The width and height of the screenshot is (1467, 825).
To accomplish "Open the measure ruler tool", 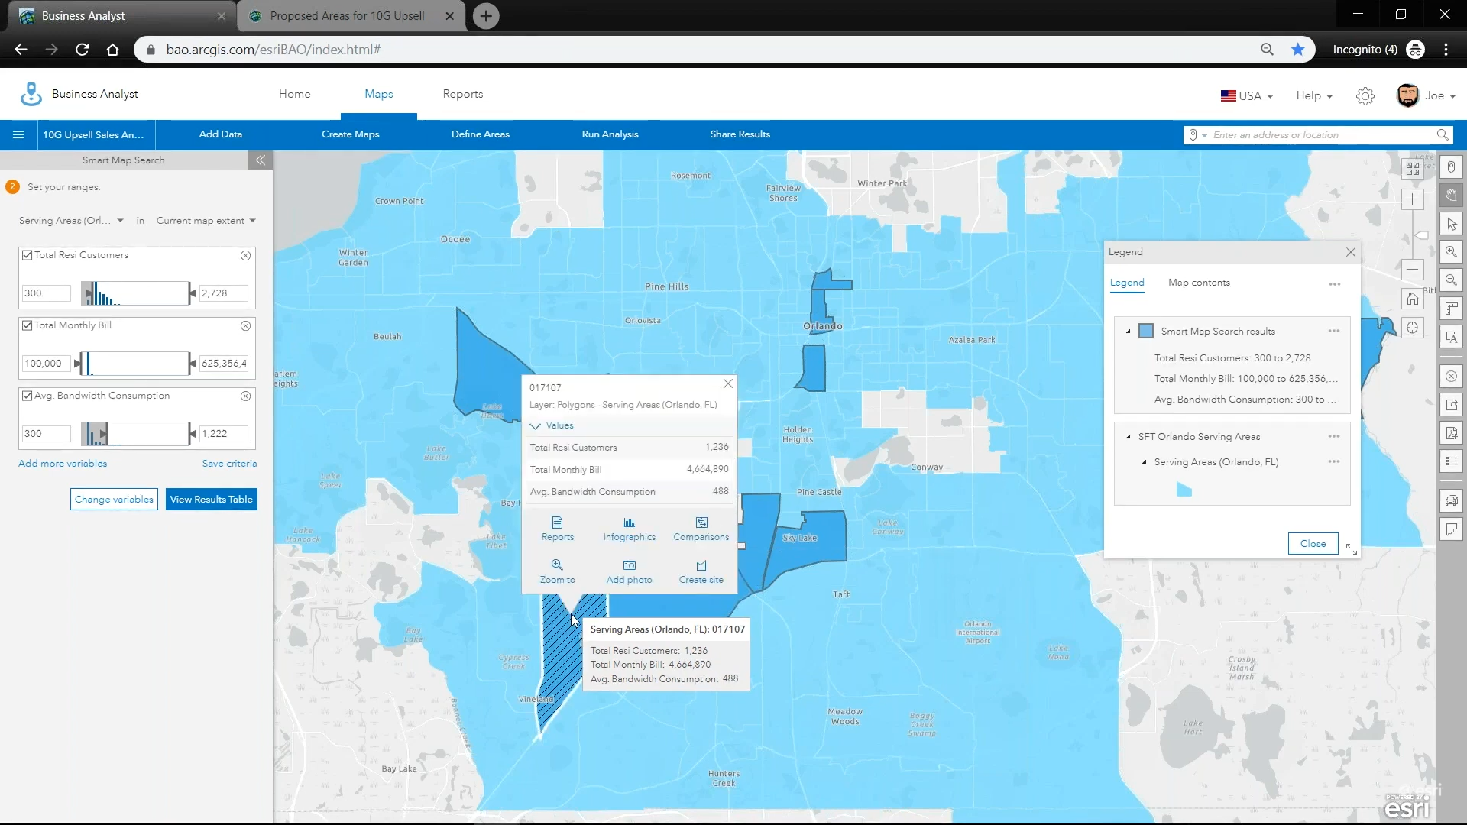I will pos(1451,308).
